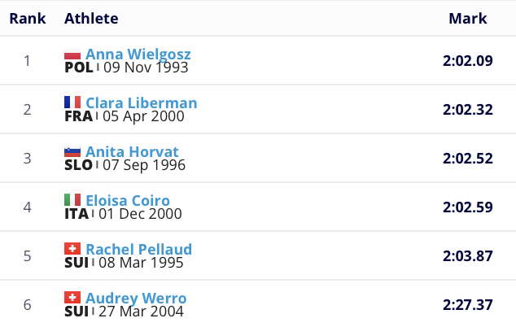Click Rachel Pellaud's Switzerland flag icon

tap(72, 249)
